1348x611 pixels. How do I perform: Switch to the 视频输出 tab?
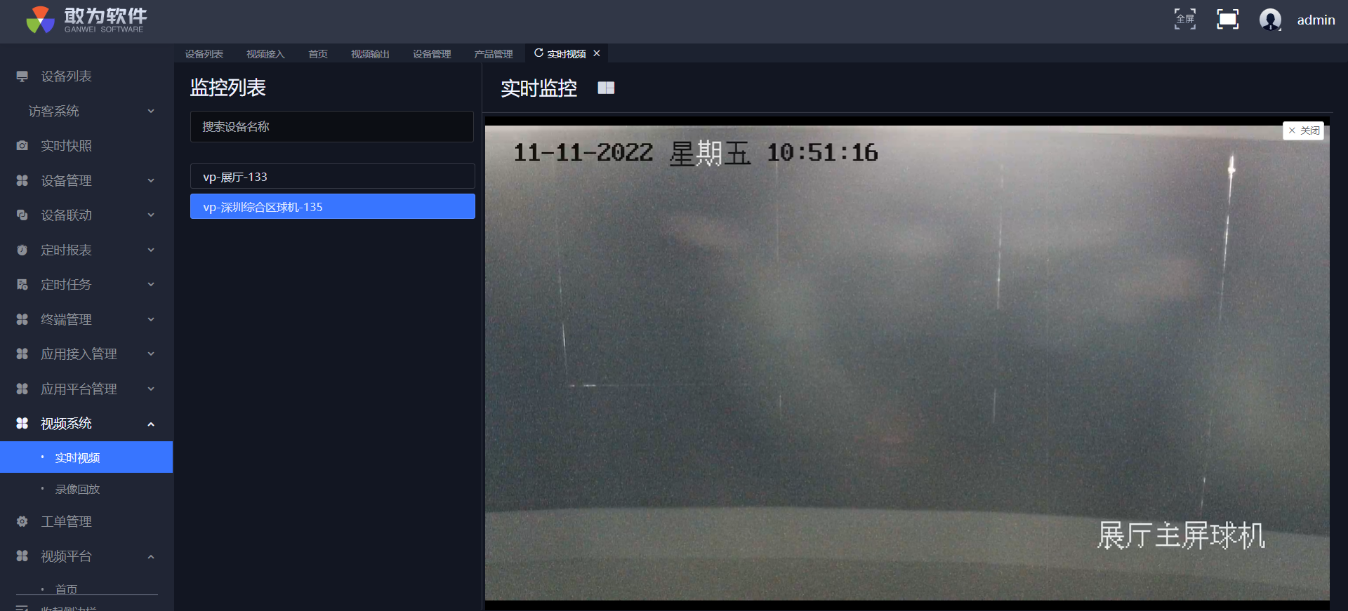(370, 54)
